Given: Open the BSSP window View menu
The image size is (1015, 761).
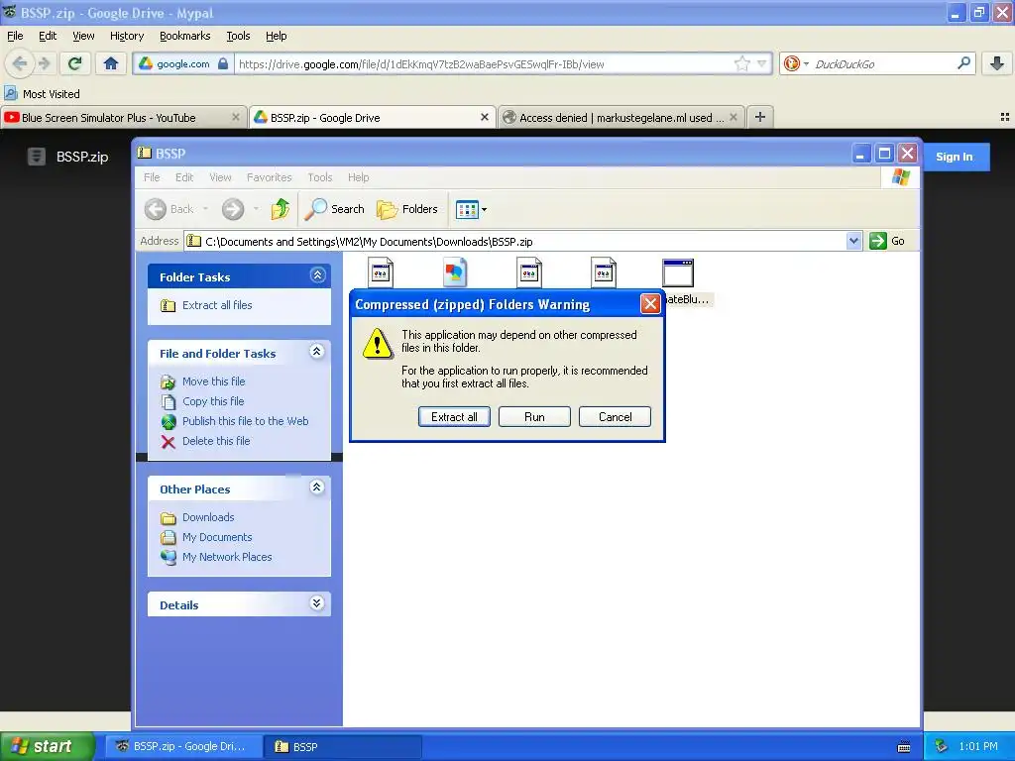Looking at the screenshot, I should (220, 177).
